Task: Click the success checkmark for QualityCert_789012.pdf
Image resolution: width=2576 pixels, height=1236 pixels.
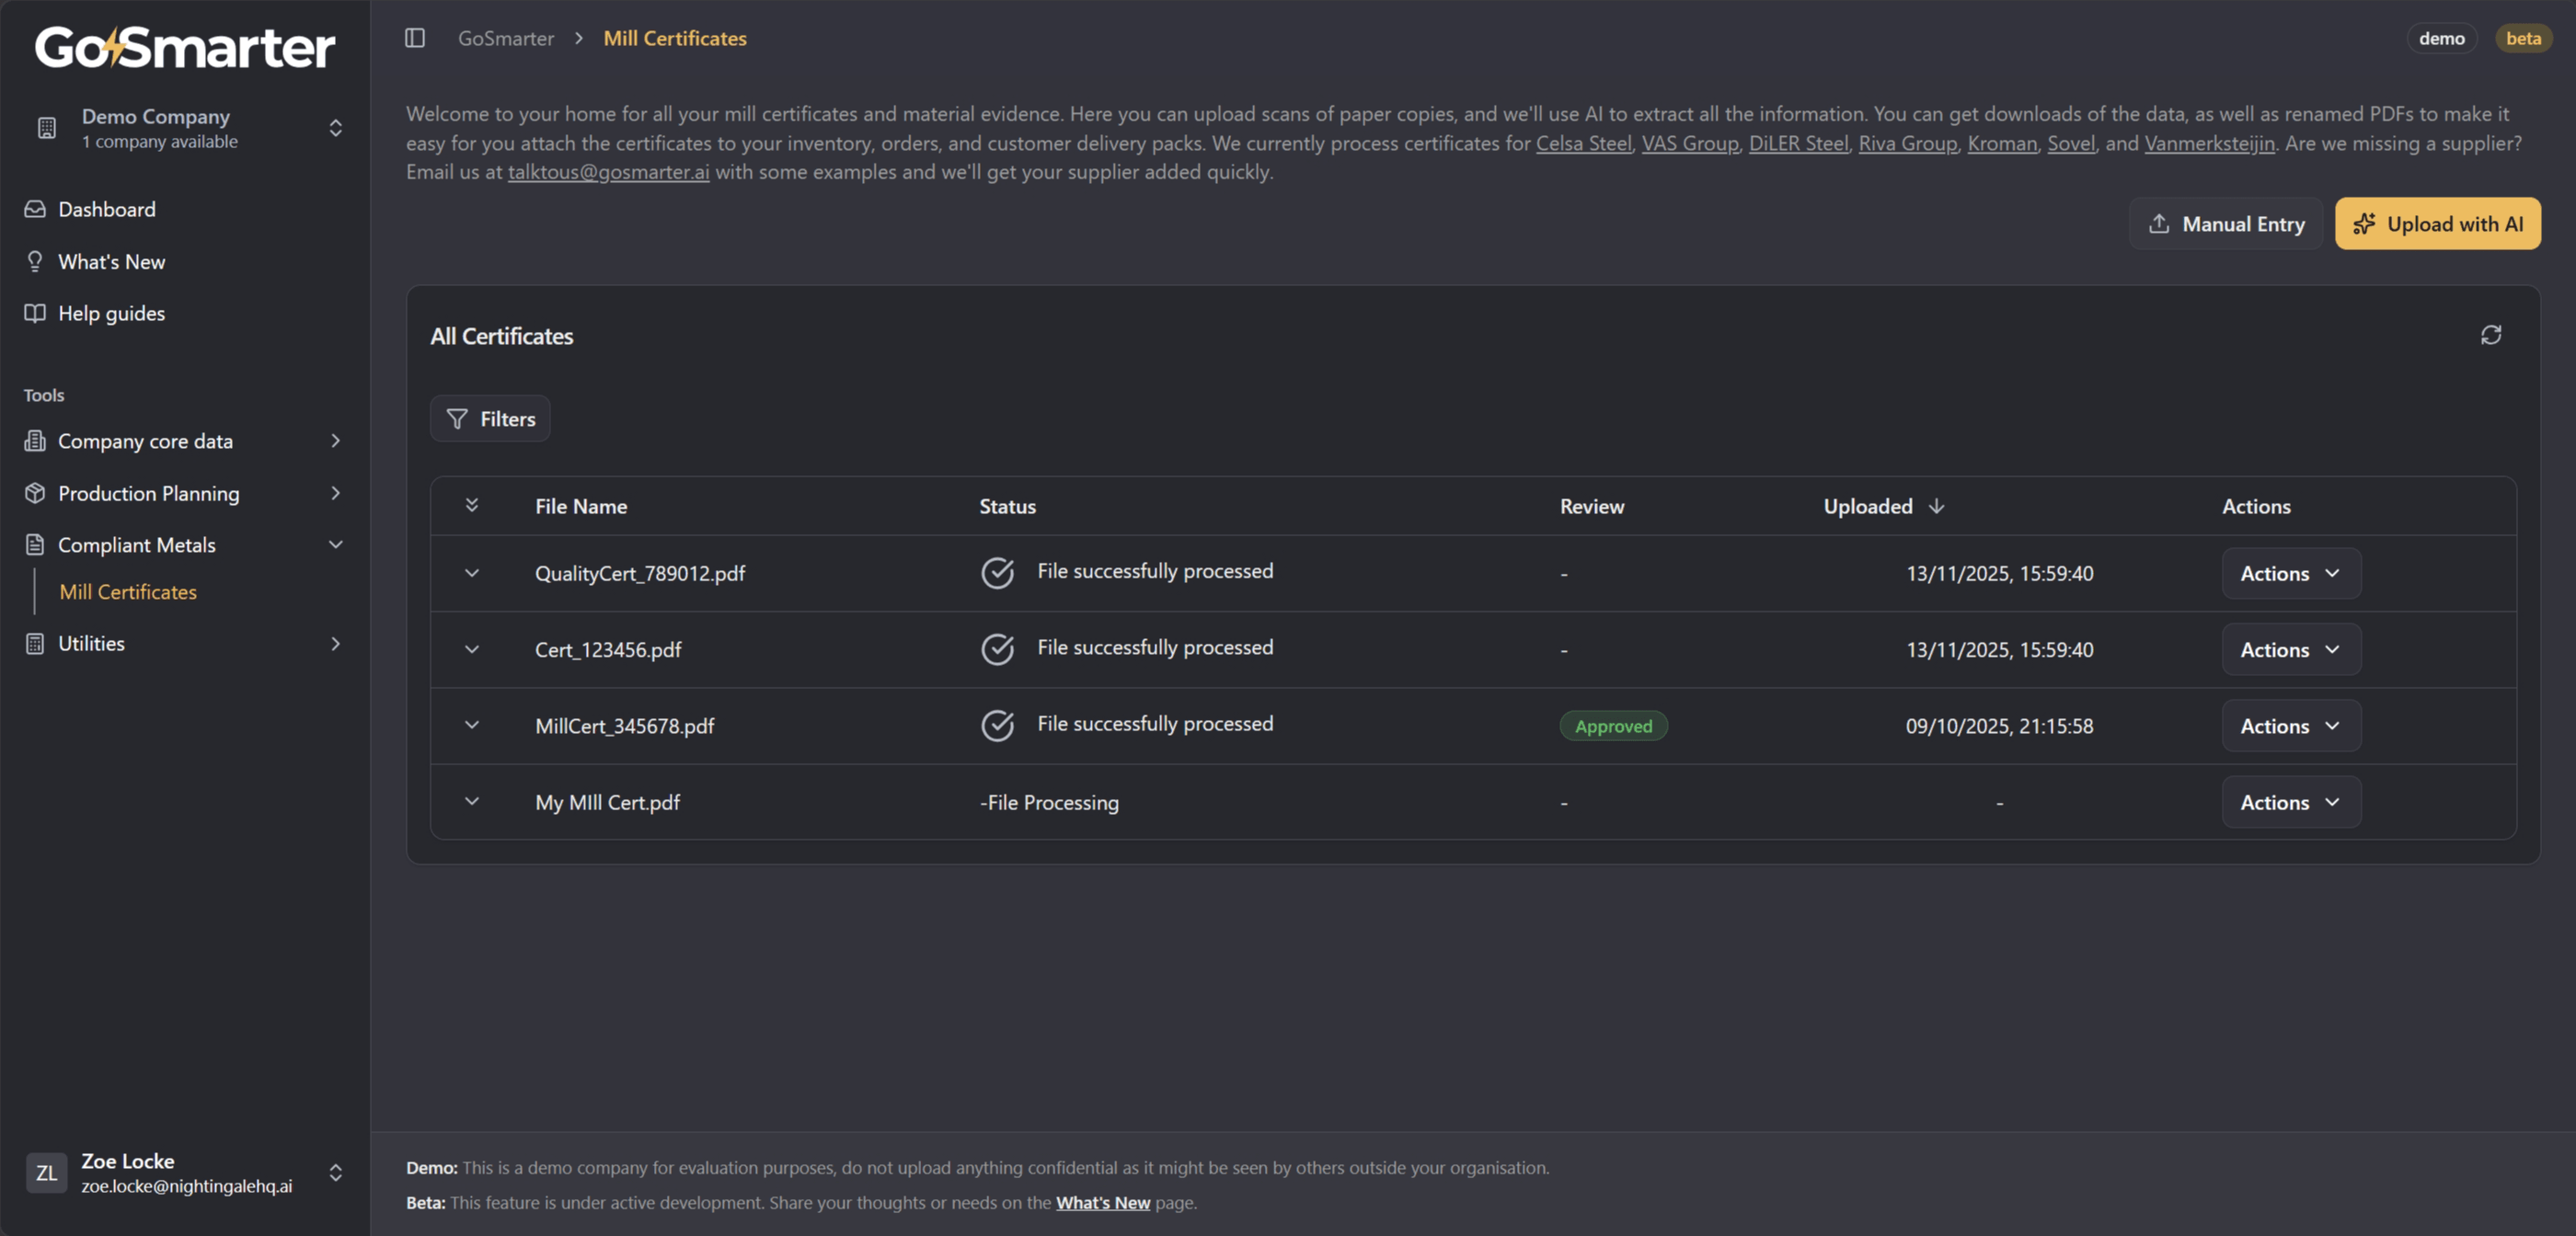Action: 997,573
